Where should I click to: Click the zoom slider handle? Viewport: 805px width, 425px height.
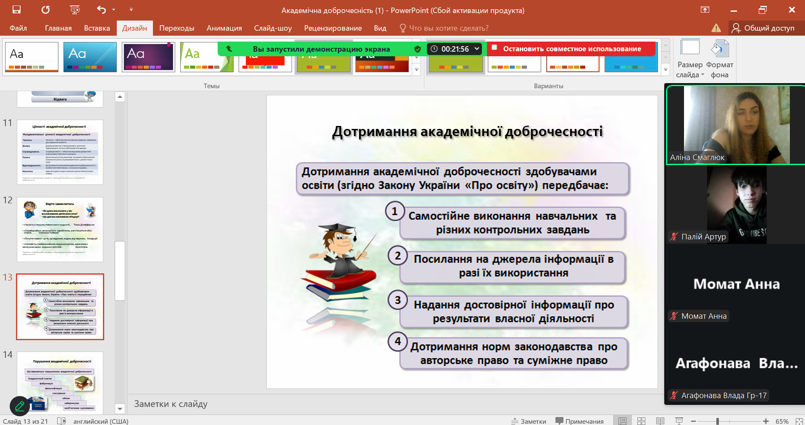[718, 421]
